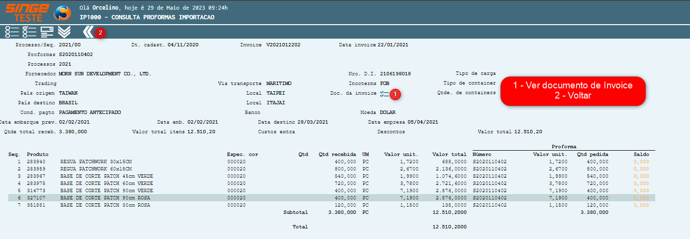Click the Data destino value 28/03/2021
This screenshot has height=239, width=690.
(313, 122)
